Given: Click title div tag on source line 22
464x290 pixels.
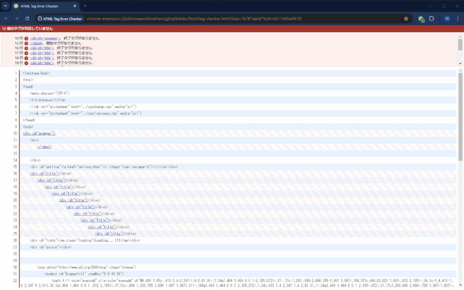Looking at the screenshot, I should point(88,214).
